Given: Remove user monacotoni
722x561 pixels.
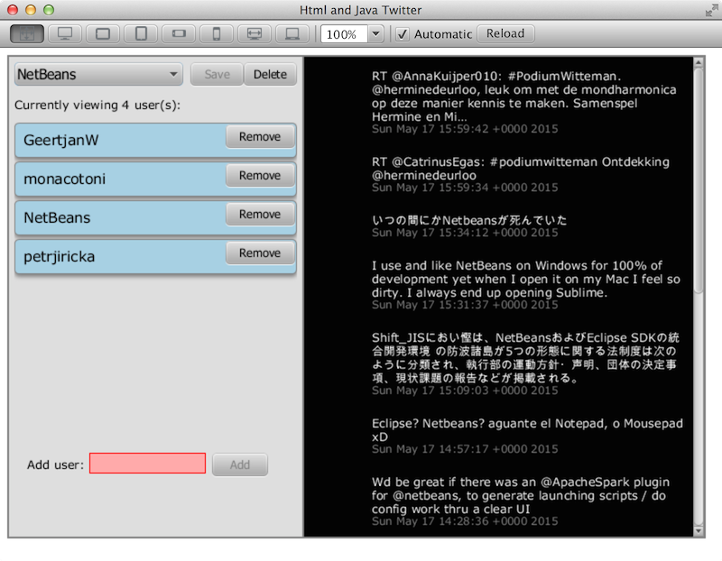Looking at the screenshot, I should click(x=260, y=176).
